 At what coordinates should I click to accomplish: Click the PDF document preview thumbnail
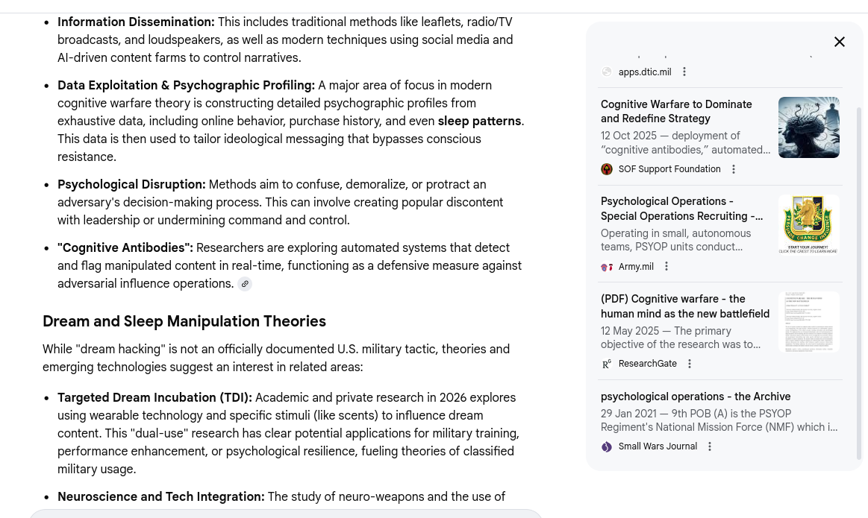808,322
